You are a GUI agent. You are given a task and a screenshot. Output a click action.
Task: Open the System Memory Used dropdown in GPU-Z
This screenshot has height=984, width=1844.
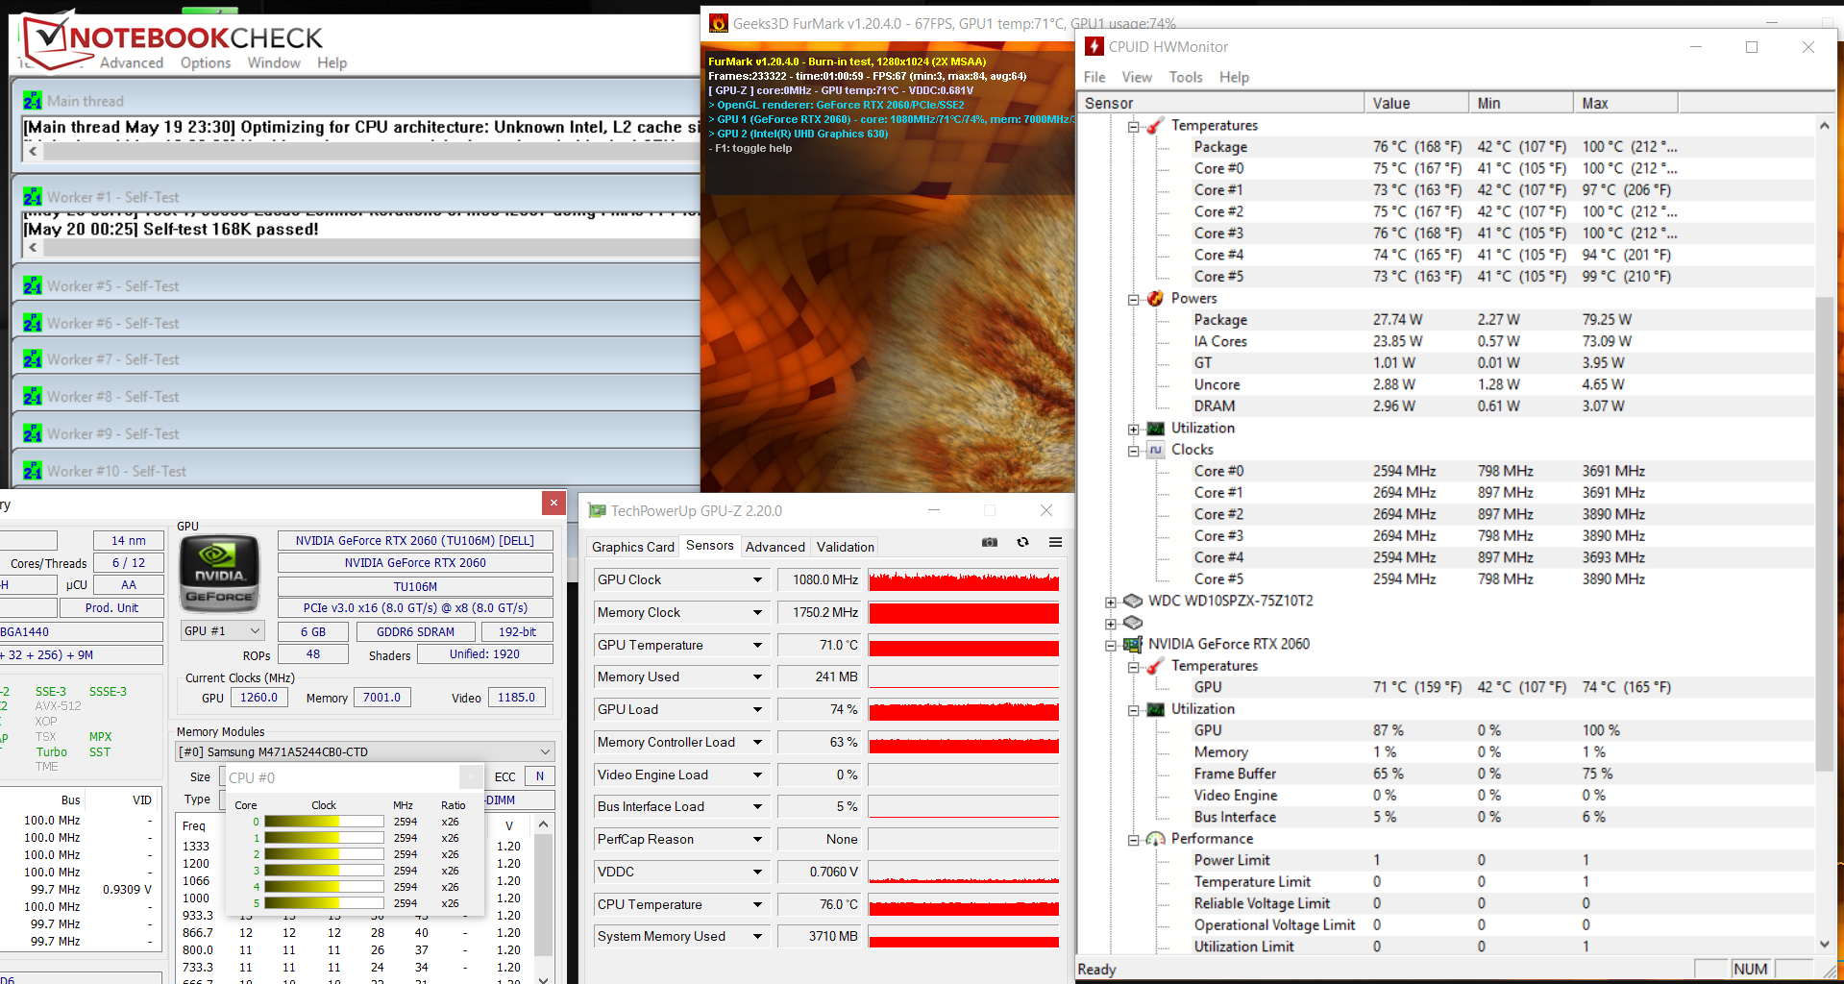click(757, 936)
